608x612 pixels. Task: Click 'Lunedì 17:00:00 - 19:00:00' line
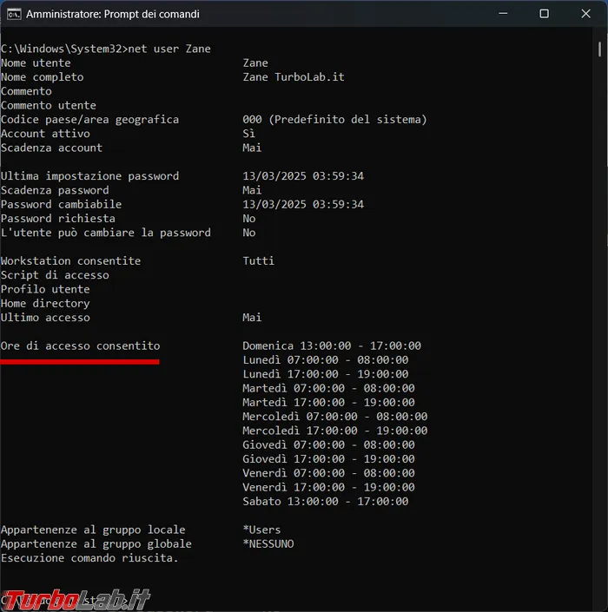click(326, 374)
